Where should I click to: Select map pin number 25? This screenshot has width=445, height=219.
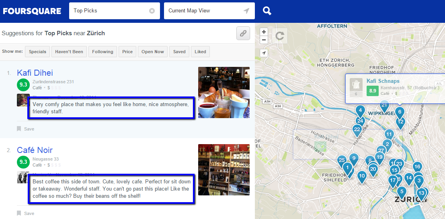(342, 161)
